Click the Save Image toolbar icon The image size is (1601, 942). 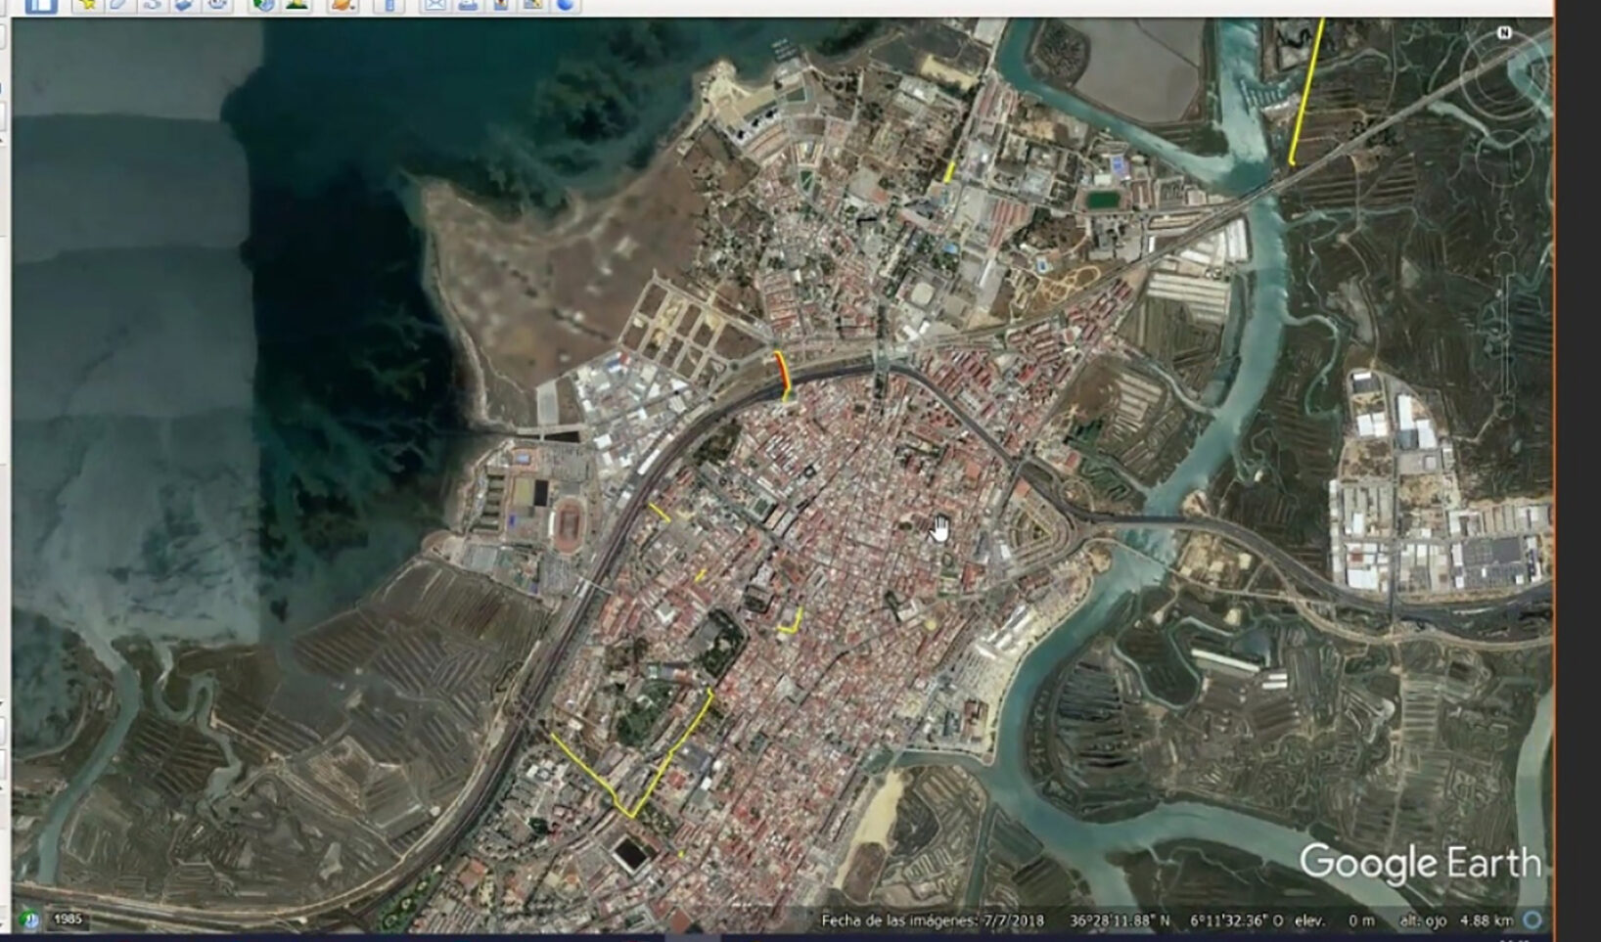500,5
